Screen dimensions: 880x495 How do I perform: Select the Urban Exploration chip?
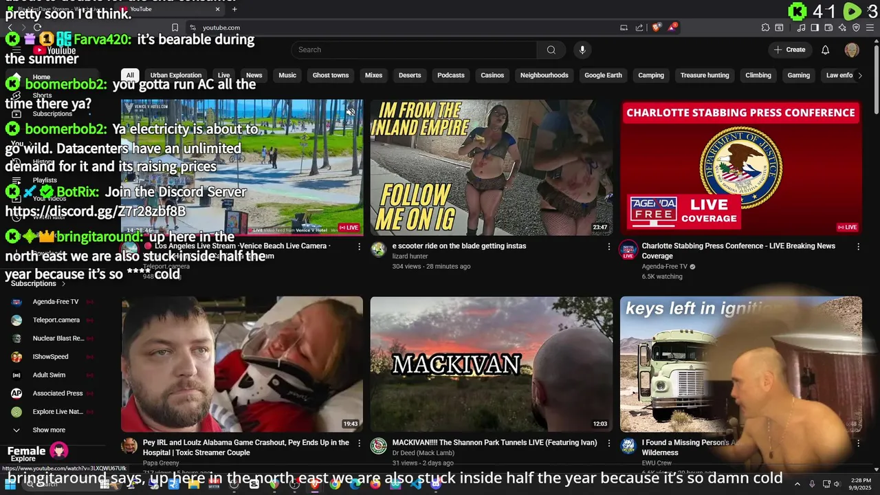coord(176,75)
